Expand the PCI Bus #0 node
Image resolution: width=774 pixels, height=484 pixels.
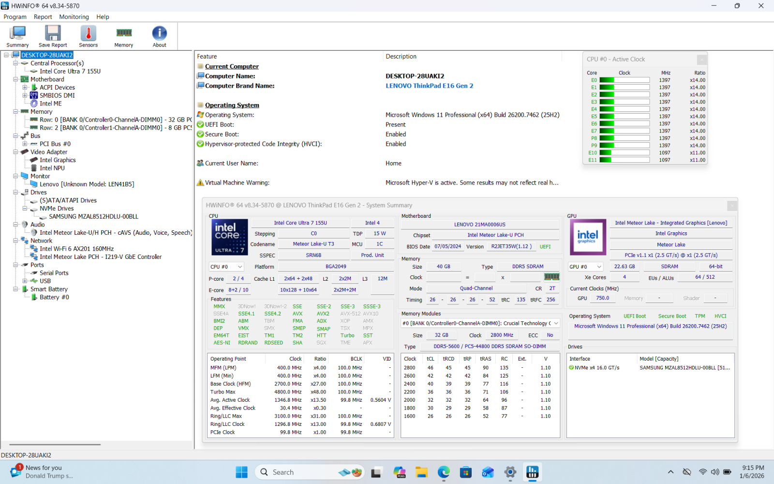point(25,144)
